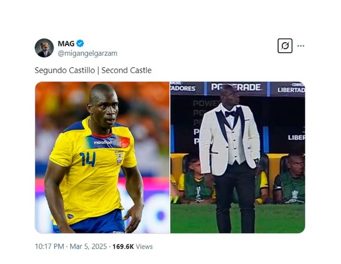
Task: Open the more options ellipsis menu
Action: tap(301, 46)
